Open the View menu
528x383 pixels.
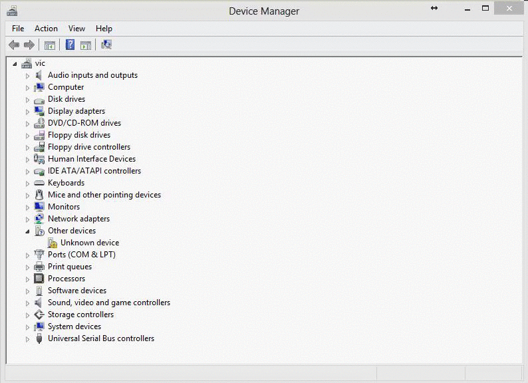point(76,29)
